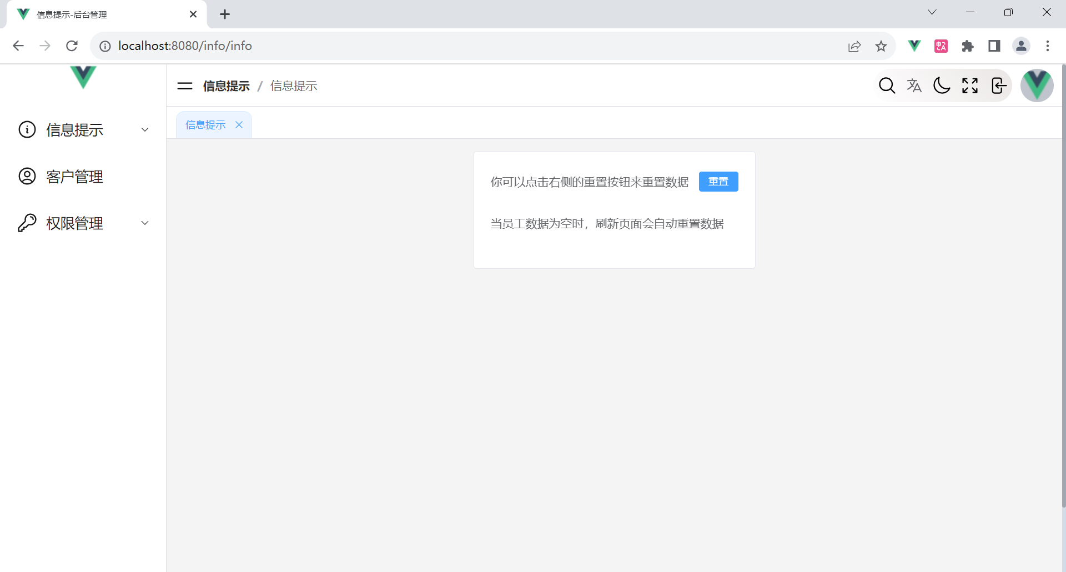Open the pink translate extension icon
Viewport: 1066px width, 572px height.
[x=941, y=46]
